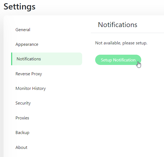The height and width of the screenshot is (157, 164).
Task: Choose the first entry in the settings sidebar
Action: point(23,30)
